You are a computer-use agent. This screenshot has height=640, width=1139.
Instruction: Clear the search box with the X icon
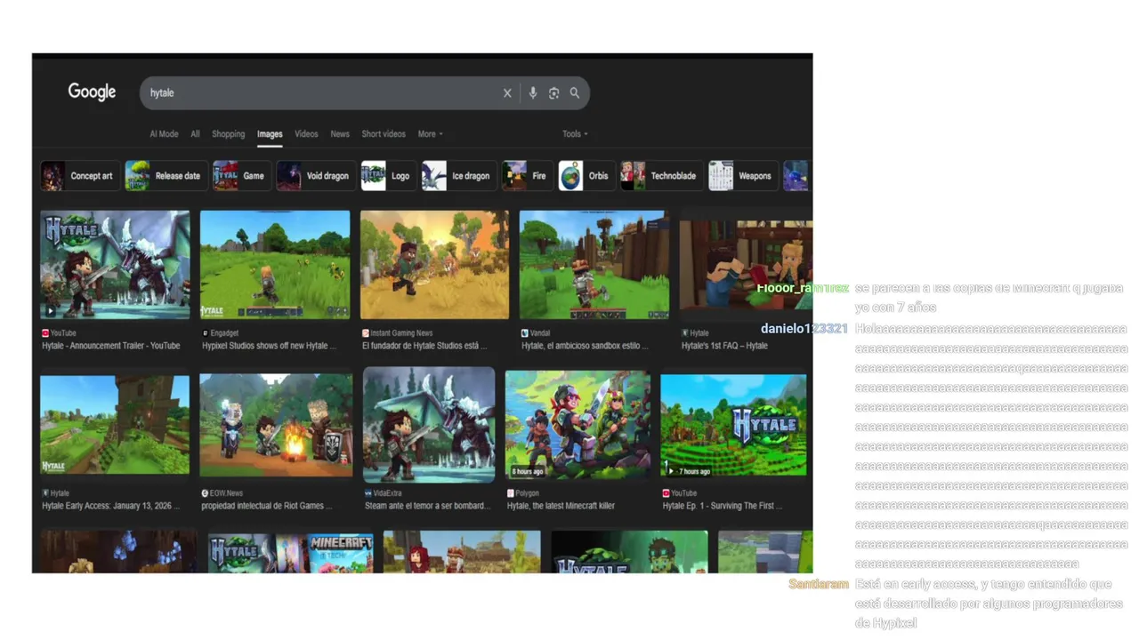[x=507, y=92]
